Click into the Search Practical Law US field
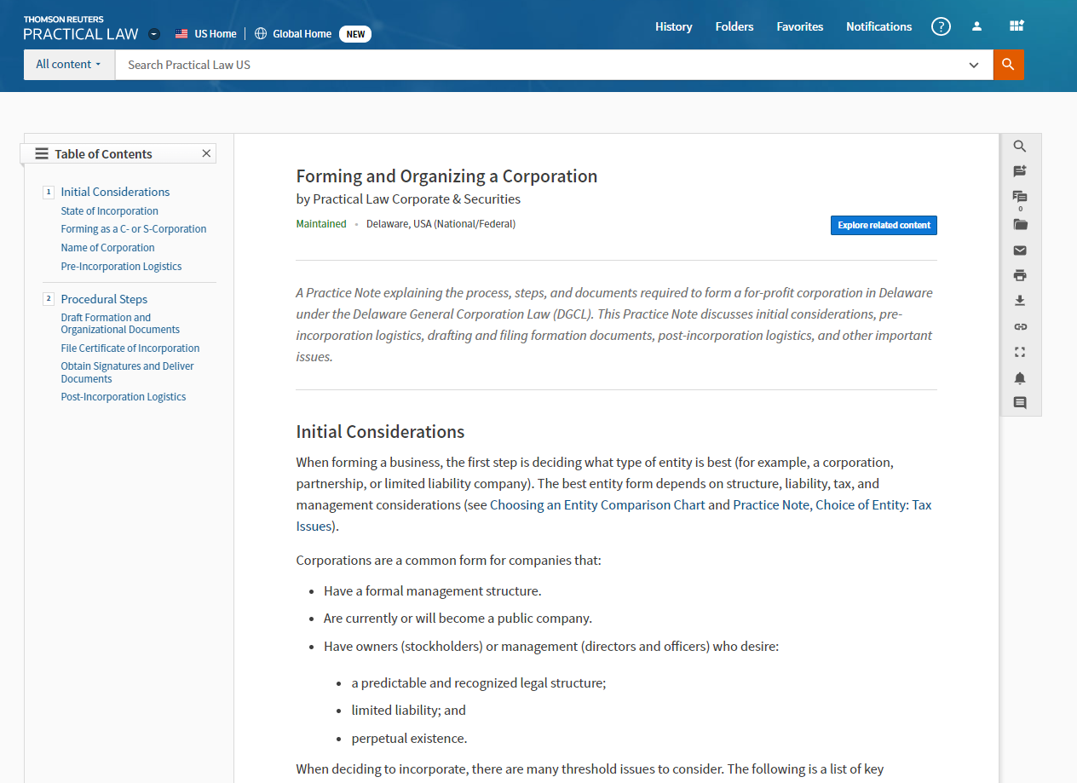 point(537,65)
